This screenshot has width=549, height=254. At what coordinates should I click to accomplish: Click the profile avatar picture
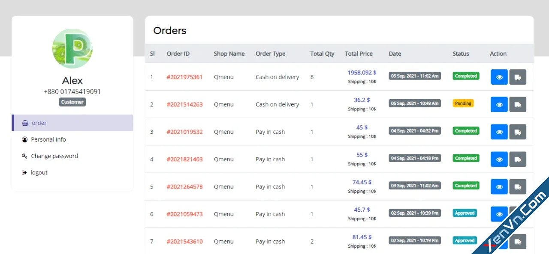pyautogui.click(x=72, y=48)
